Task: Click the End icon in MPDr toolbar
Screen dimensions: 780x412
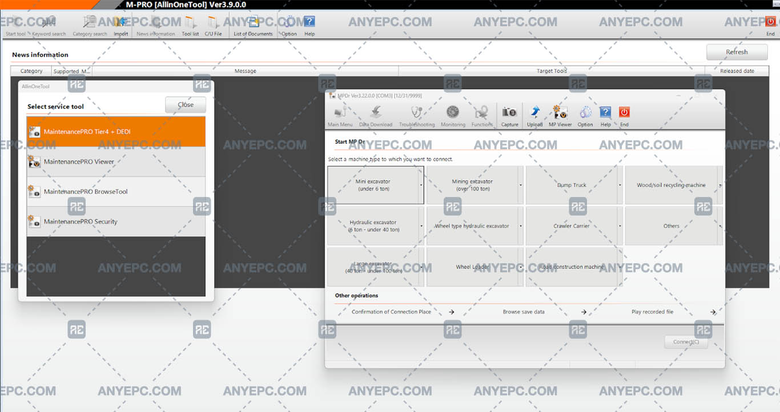Action: coord(624,116)
